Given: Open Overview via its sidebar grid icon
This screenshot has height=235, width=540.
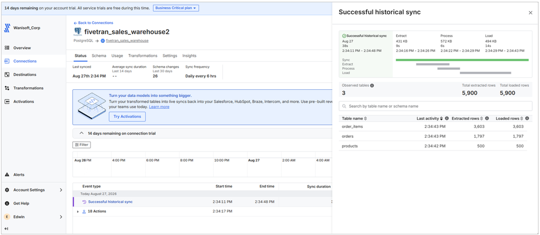Looking at the screenshot, I should tap(7, 48).
